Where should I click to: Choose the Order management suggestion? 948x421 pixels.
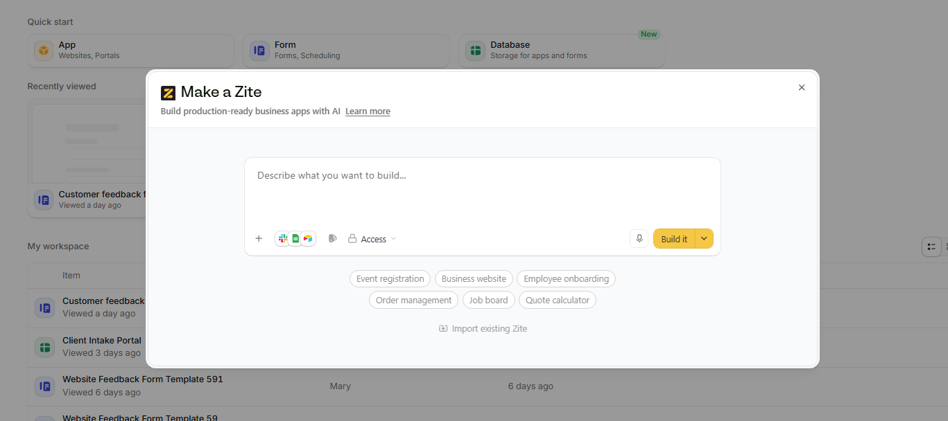coord(413,300)
